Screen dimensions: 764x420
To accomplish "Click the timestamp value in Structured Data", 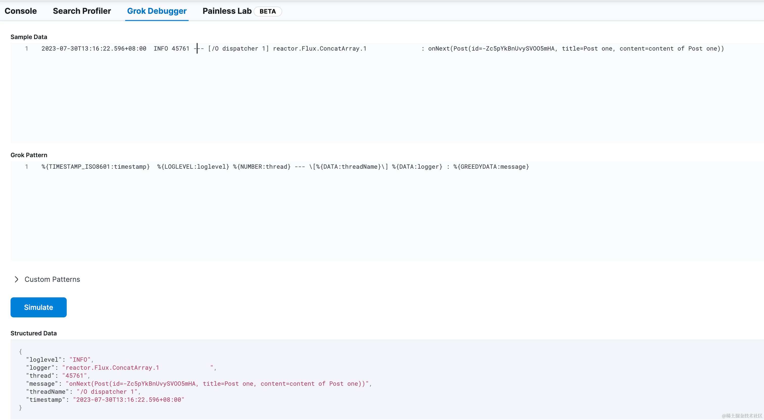I will (128, 400).
